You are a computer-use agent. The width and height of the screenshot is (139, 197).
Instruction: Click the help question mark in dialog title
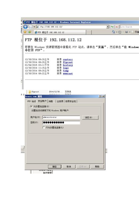pos(100,96)
